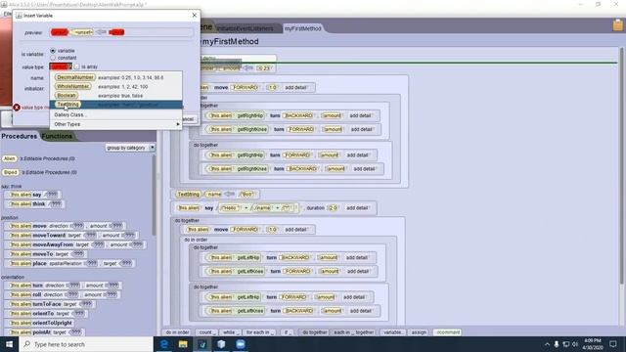626x352 pixels.
Task: Open the group by category dropdown
Action: coord(130,148)
